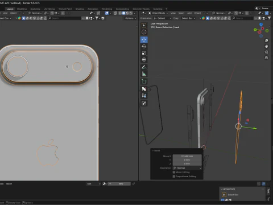Image resolution: width=273 pixels, height=205 pixels.
Task: Select the Move tool in the right viewport toolbar
Action: click(144, 40)
